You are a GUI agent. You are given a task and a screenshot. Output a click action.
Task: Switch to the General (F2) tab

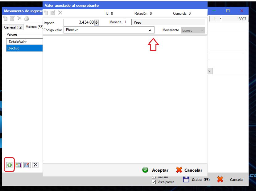[13, 27]
